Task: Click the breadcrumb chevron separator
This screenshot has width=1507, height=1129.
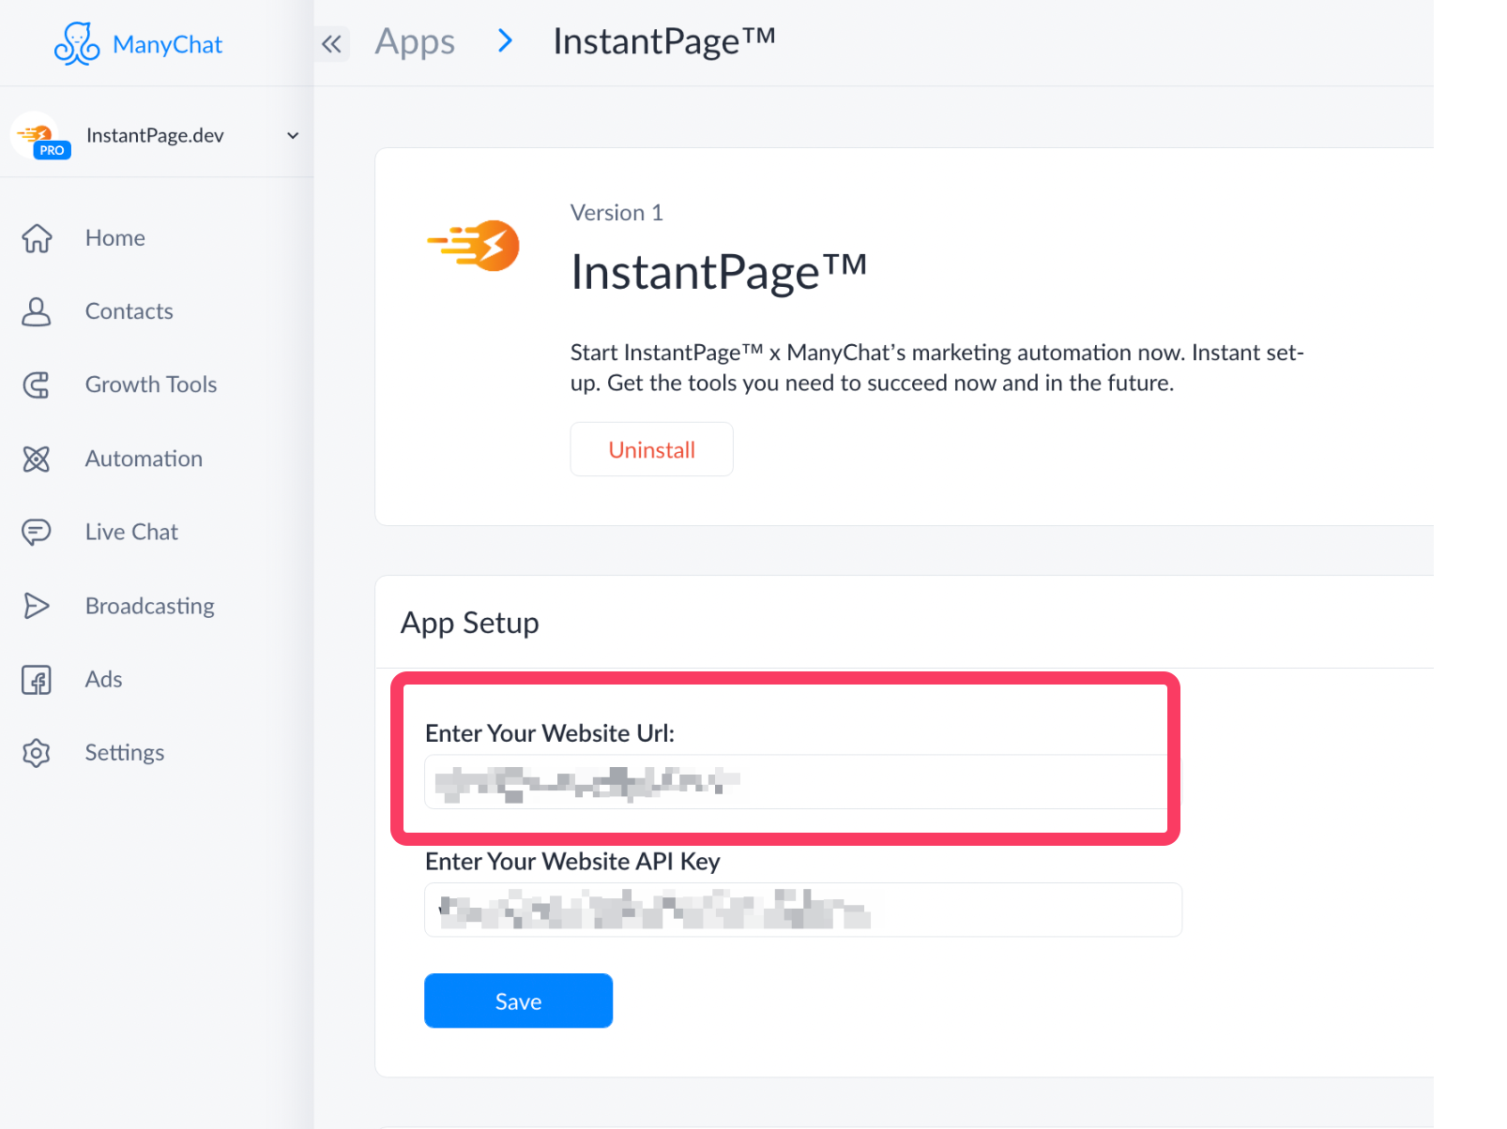Action: (x=505, y=40)
